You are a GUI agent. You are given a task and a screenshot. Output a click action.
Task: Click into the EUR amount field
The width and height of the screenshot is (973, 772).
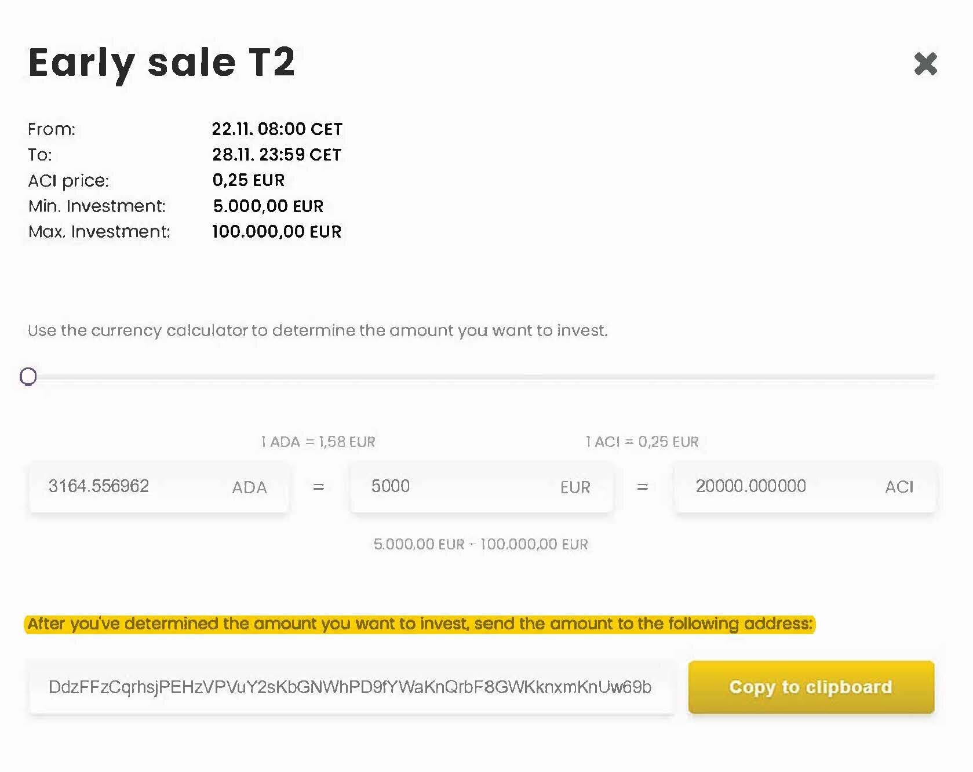(x=458, y=486)
